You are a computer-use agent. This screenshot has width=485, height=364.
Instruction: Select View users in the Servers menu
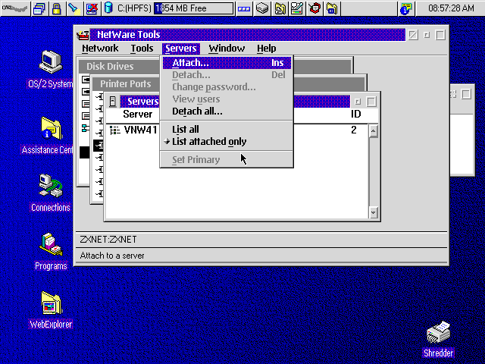pos(227,99)
